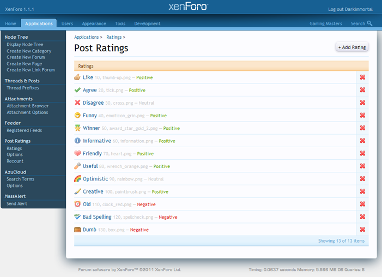The width and height of the screenshot is (382, 277).
Task: Click the grin emoticon icon beside Funny
Action: pyautogui.click(x=77, y=116)
